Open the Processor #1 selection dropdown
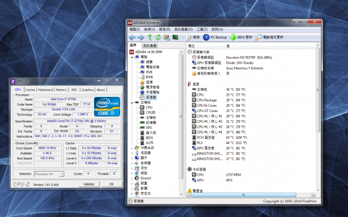The height and width of the screenshot is (217, 348). [x=61, y=174]
